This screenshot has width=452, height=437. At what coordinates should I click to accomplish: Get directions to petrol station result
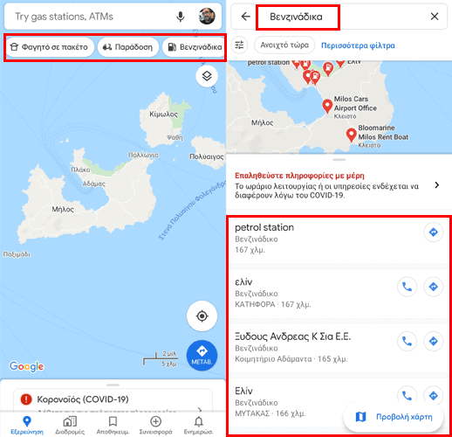point(434,232)
